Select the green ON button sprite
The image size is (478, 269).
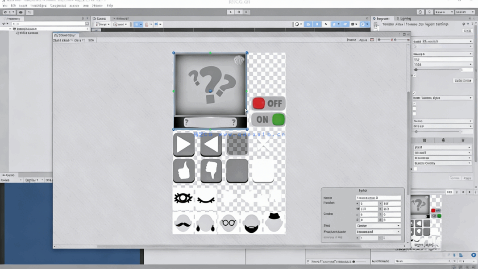coord(268,120)
